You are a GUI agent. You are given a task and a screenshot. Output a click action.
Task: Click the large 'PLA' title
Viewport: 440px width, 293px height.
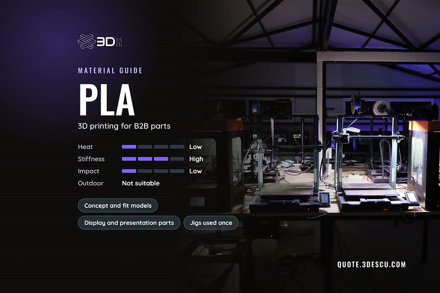click(x=107, y=100)
